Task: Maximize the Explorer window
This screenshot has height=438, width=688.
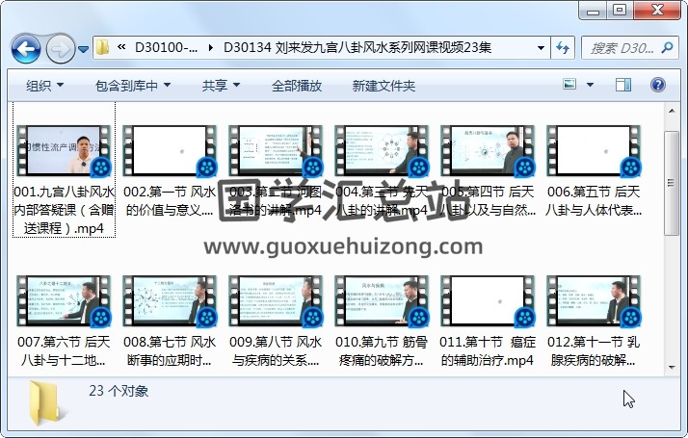Action: click(x=620, y=11)
